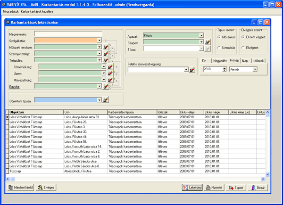Screen dimensions: 283x205
Task: Click the Ciklus eleje column header
Action: tap(191, 112)
